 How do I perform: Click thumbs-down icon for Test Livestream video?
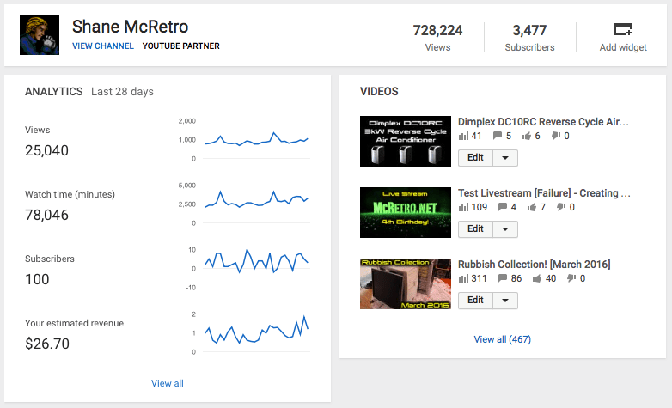561,207
